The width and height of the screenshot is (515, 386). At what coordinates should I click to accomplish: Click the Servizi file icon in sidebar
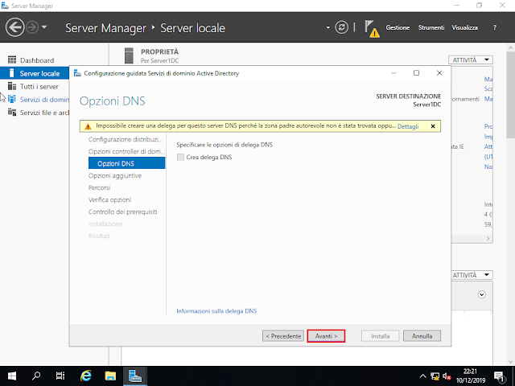pos(12,113)
